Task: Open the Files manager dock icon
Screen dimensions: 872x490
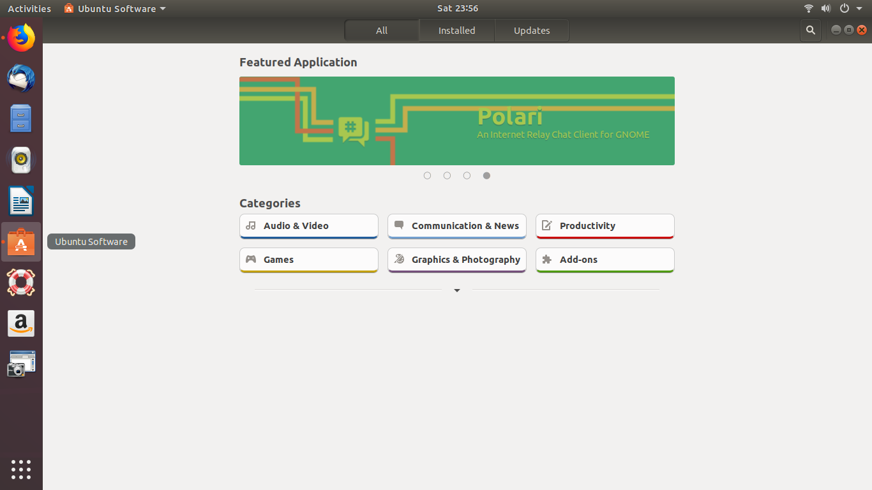Action: tap(21, 119)
